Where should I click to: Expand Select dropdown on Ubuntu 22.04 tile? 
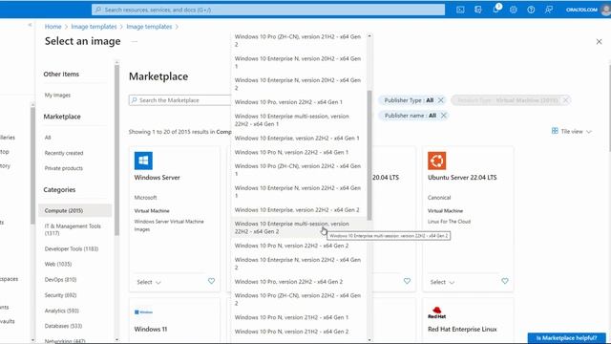coord(442,282)
